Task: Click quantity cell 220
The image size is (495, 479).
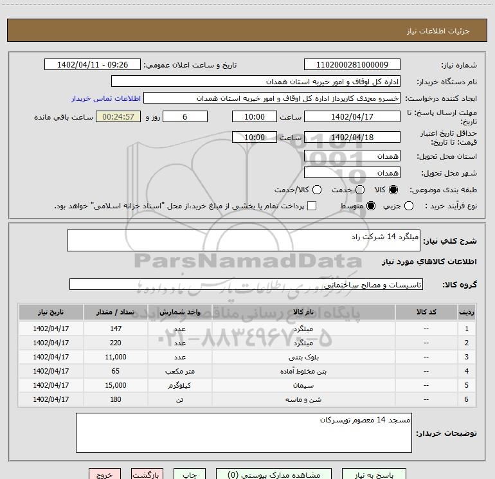Action: (116, 343)
